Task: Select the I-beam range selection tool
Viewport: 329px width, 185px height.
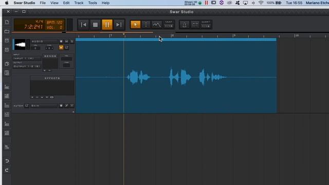Action: [146, 25]
